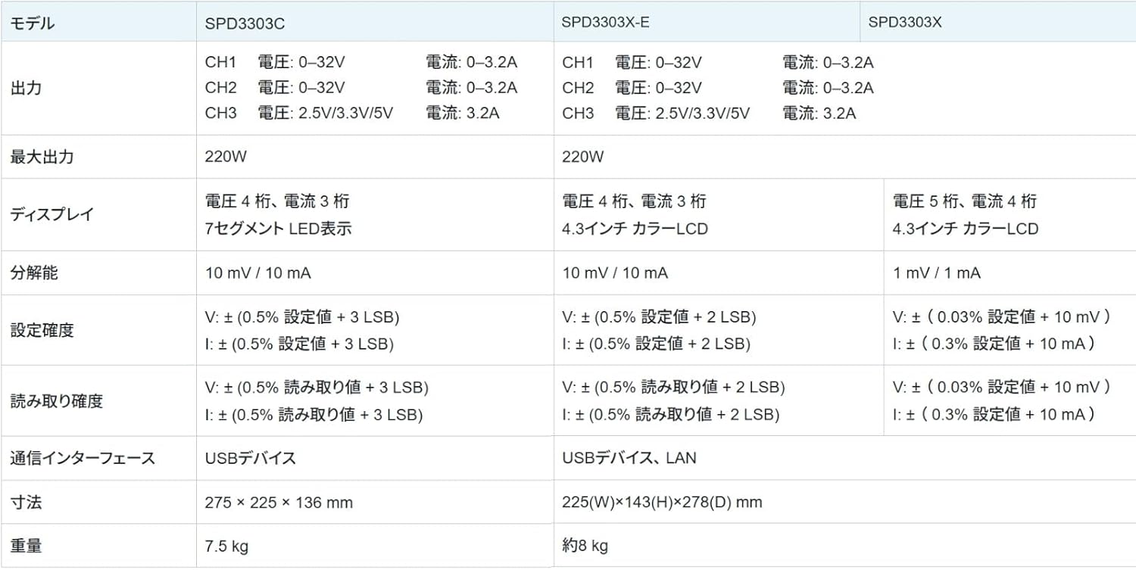Click the 分解能 row label

coord(34,273)
